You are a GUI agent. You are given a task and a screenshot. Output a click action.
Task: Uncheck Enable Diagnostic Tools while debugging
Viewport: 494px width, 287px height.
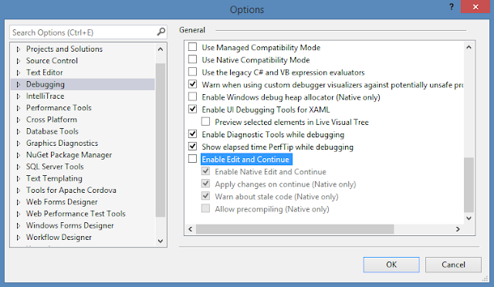click(192, 134)
